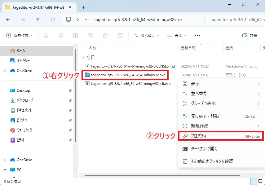Image resolution: width=265 pixels, height=185 pixels.
Task: Switch to large thumbnails view icon
Action: tap(261, 181)
